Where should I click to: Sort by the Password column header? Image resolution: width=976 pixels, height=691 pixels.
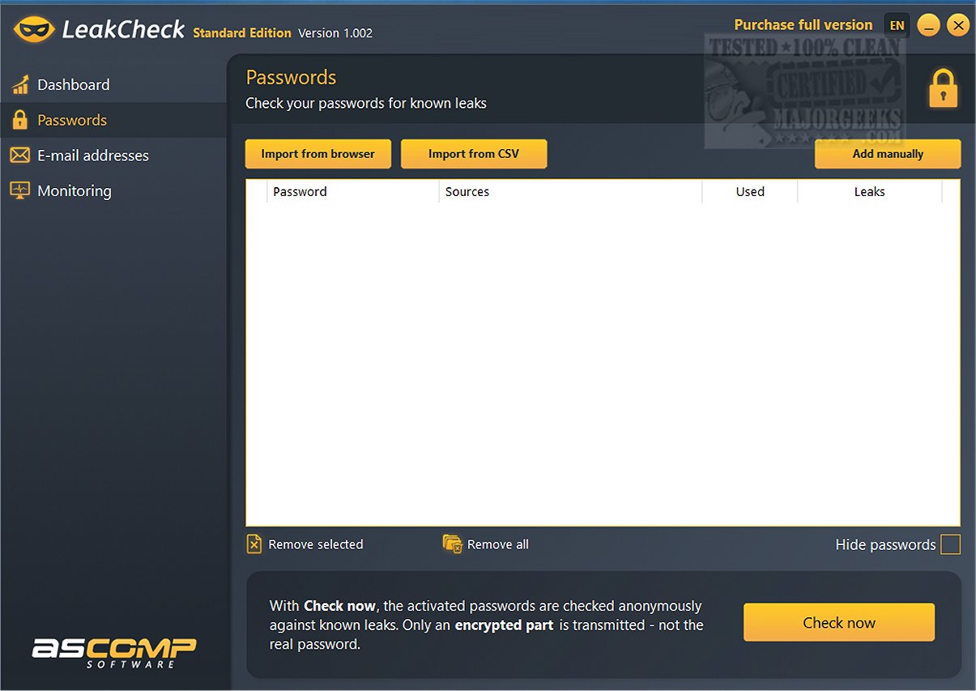tap(353, 192)
